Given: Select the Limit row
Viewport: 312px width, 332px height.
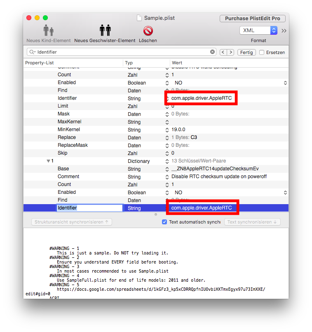Looking at the screenshot, I should click(156, 106).
